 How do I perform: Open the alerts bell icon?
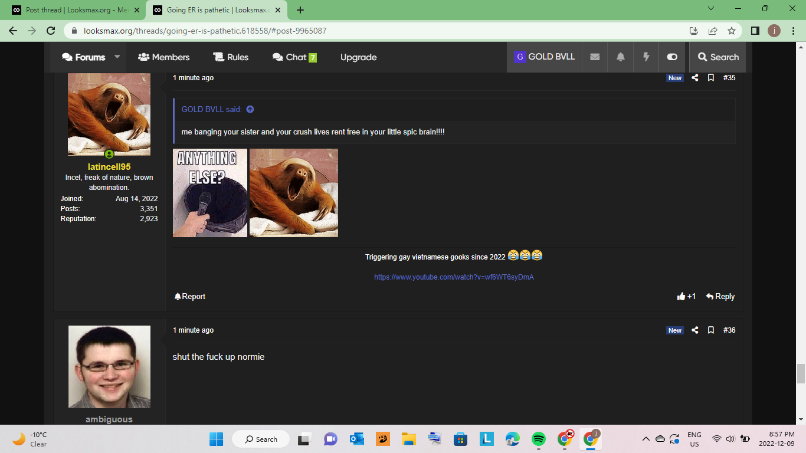(x=621, y=57)
